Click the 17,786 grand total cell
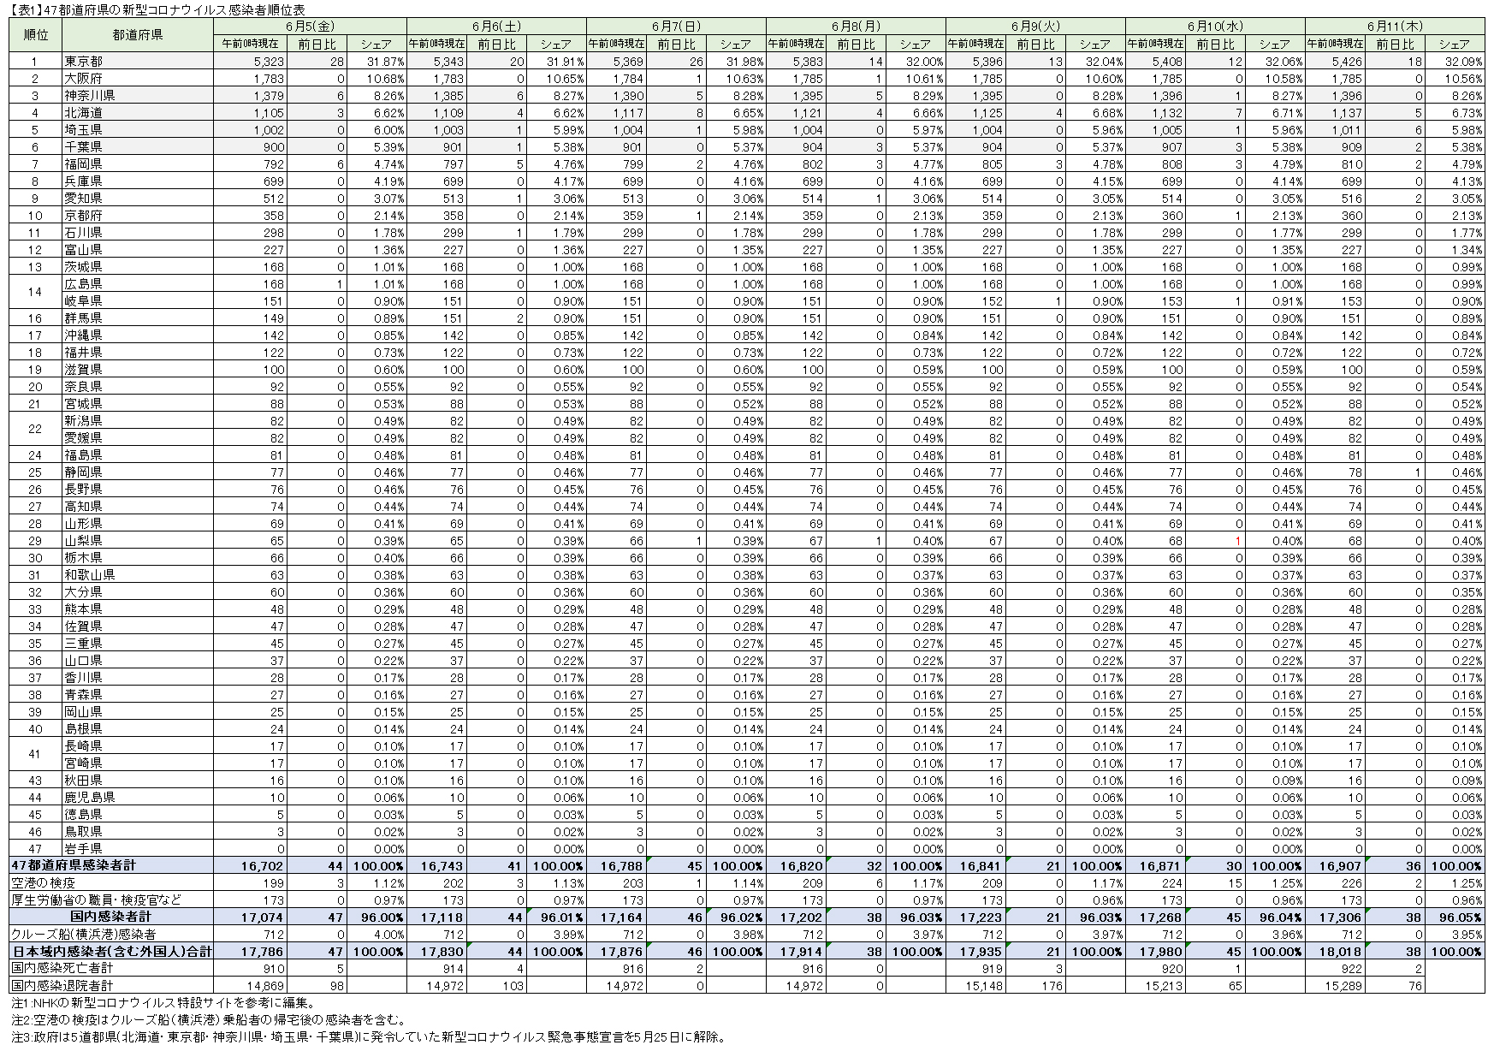 250,951
